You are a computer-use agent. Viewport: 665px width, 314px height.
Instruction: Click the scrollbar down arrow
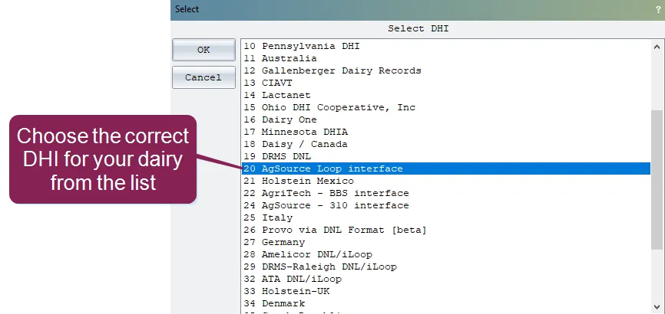click(657, 306)
